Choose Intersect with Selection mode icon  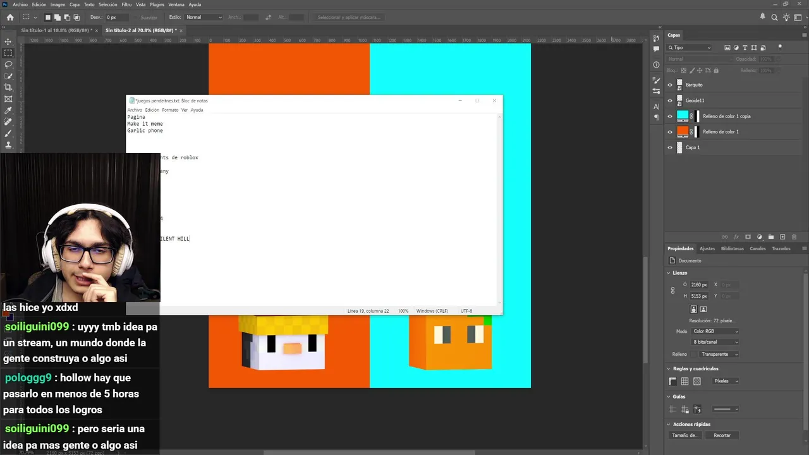(x=76, y=17)
